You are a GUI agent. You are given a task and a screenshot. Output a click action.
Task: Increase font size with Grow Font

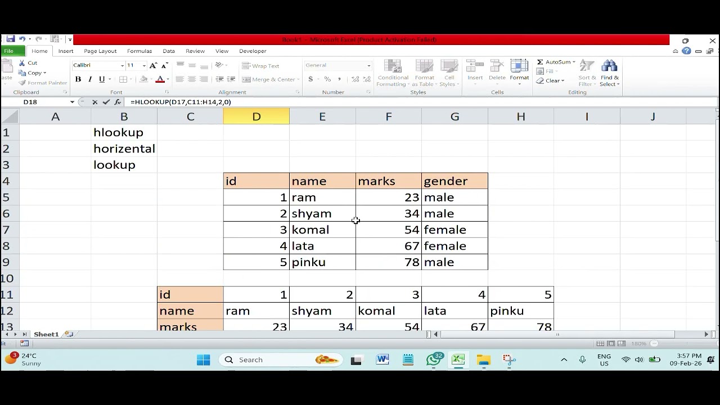(153, 65)
